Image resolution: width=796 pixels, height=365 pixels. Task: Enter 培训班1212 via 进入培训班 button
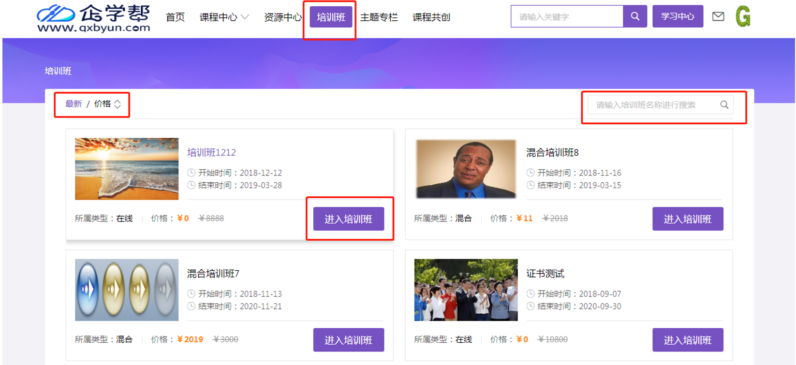pos(348,219)
